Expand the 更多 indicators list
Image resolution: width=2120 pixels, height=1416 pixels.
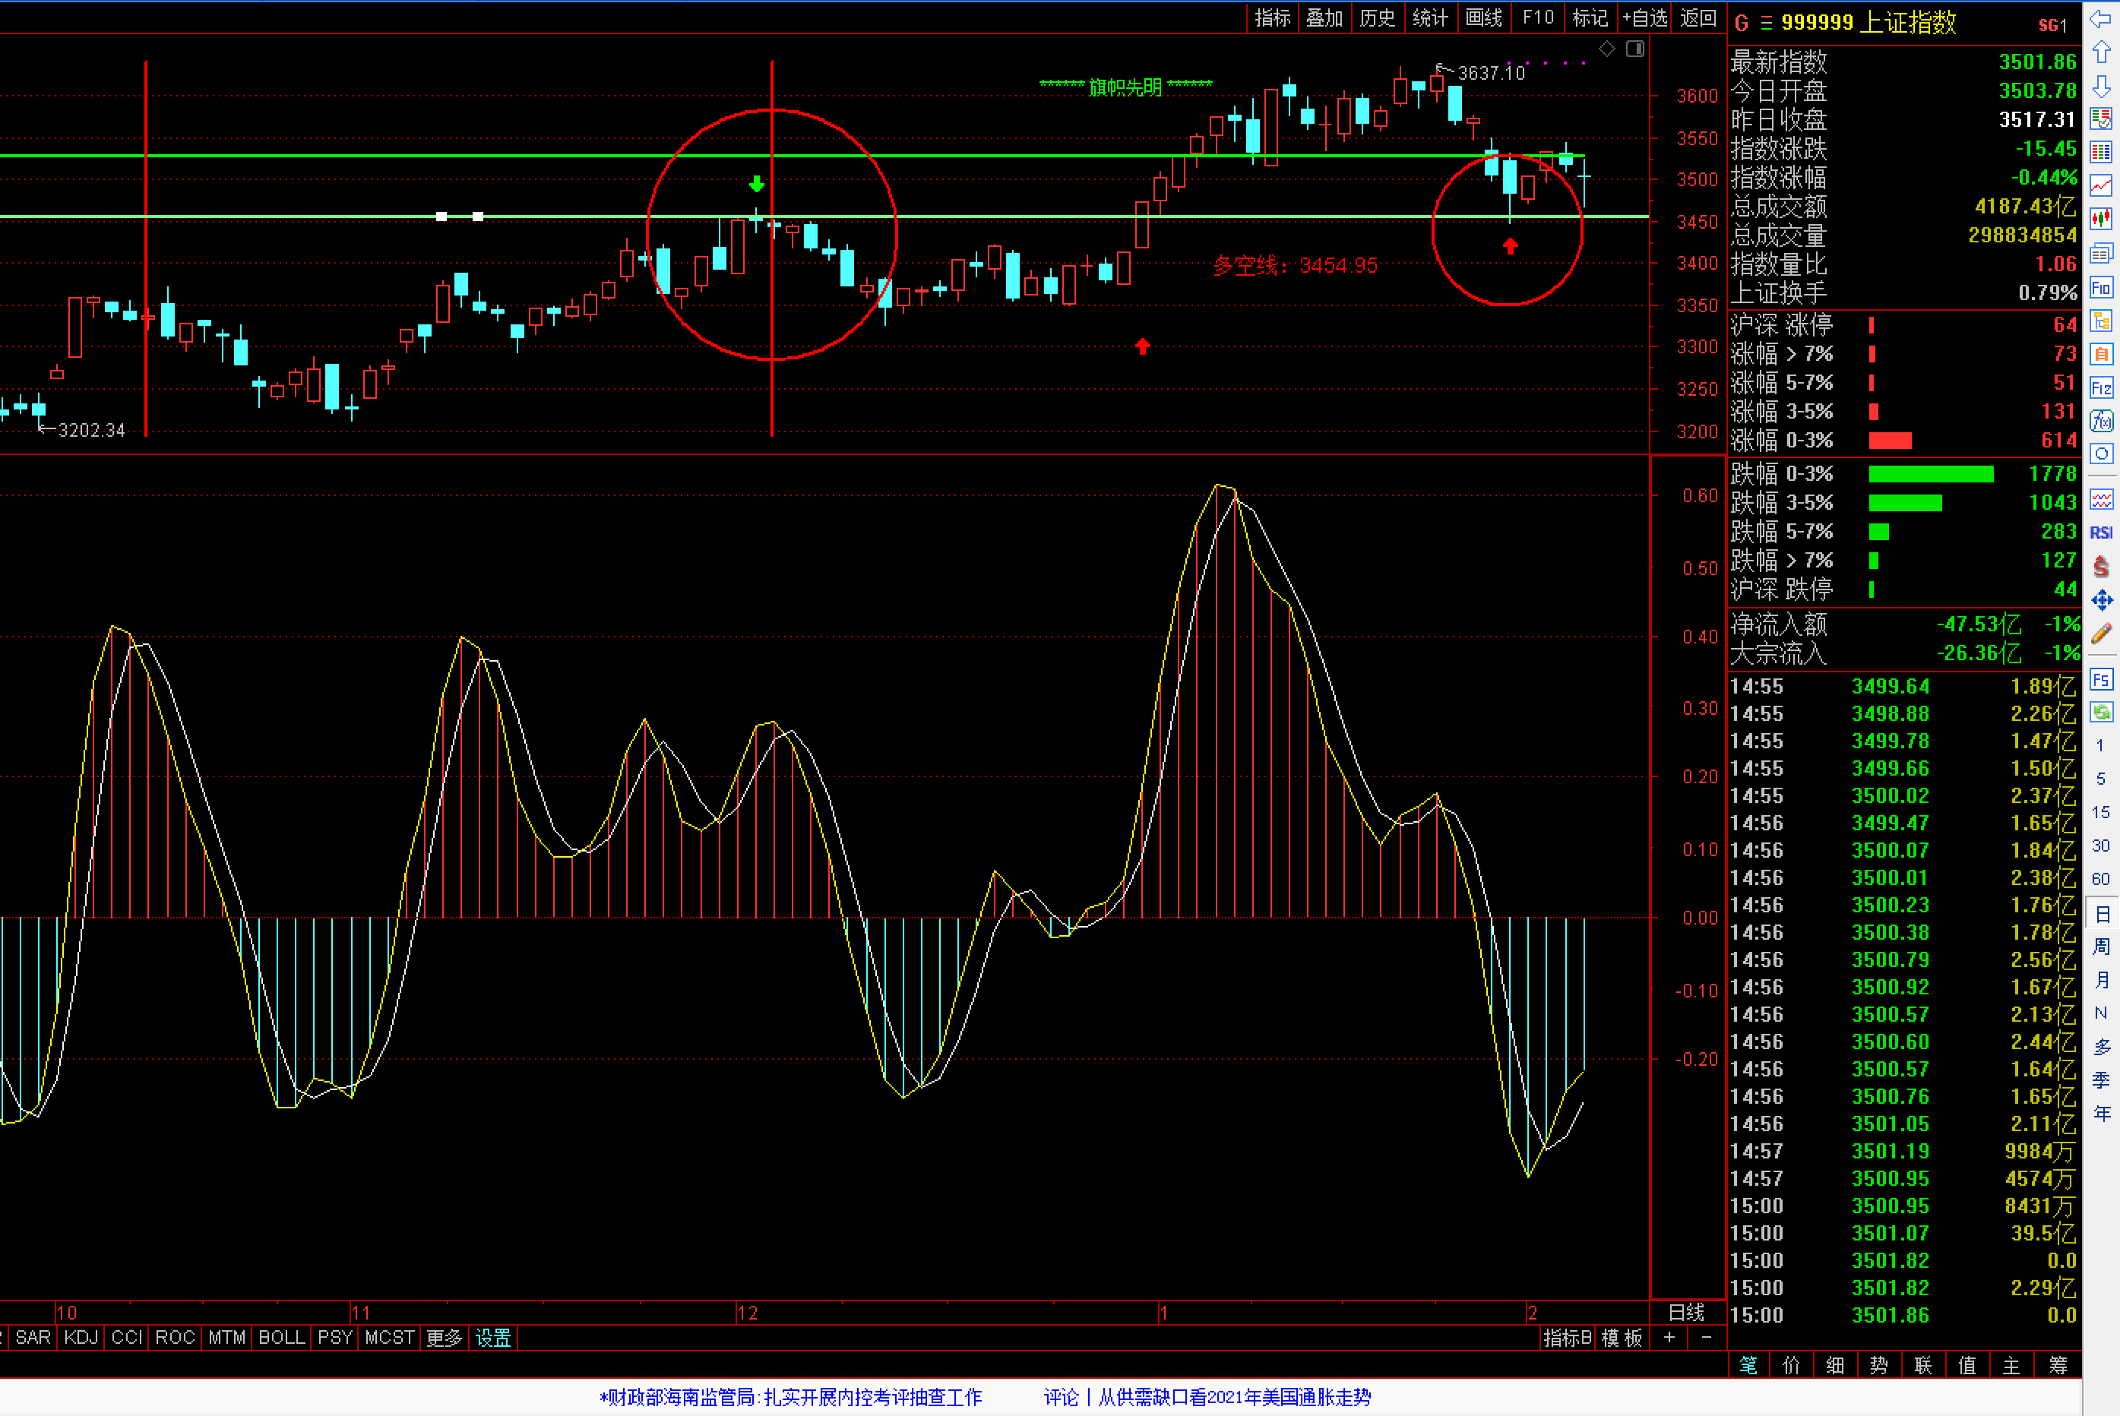444,1338
